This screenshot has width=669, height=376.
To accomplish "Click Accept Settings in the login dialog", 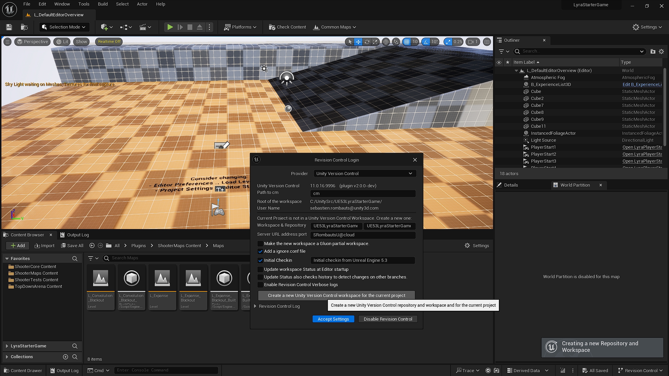I will [x=333, y=319].
